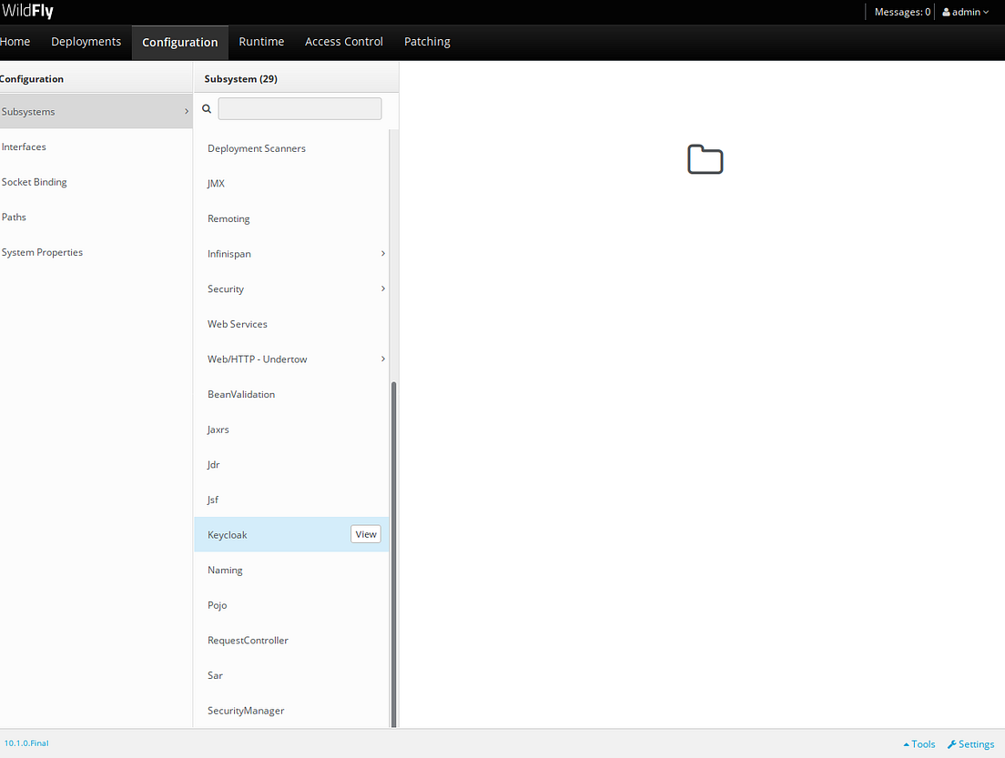Open the admin account dropdown
This screenshot has width=1005, height=758.
coord(965,11)
